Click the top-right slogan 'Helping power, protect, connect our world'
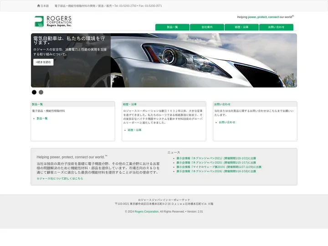 tap(265, 17)
